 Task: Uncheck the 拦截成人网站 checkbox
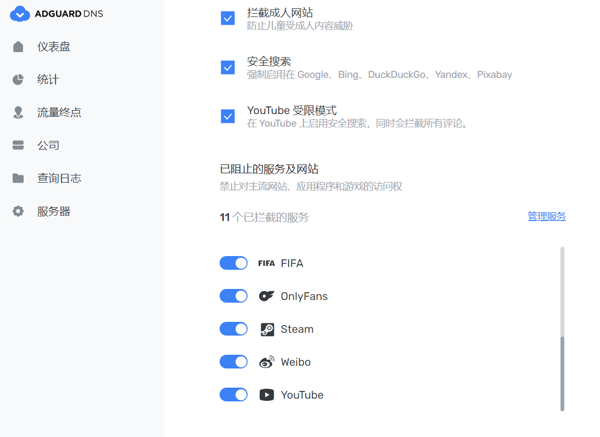(228, 18)
